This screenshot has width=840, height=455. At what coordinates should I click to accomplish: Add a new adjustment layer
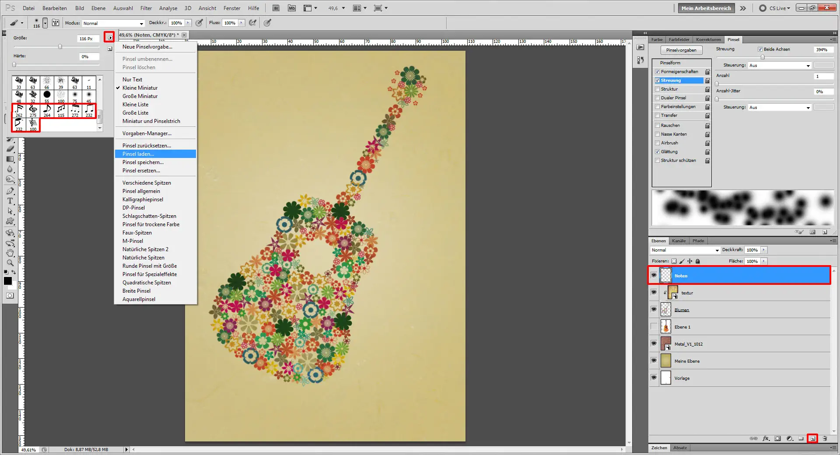[789, 438]
